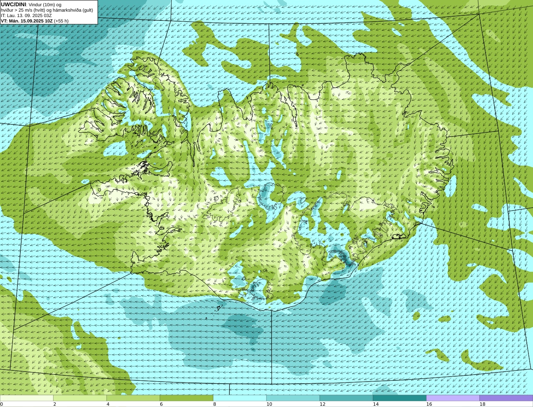Select the 10–12 m/s turquoise legend swatch
Image resolution: width=533 pixels, height=407 pixels.
(x=293, y=398)
